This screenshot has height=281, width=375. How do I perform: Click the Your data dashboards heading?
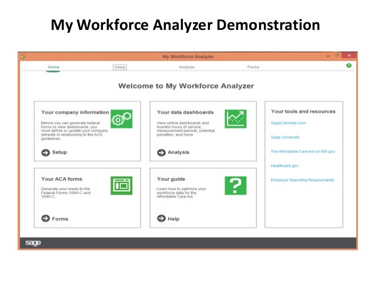click(185, 112)
